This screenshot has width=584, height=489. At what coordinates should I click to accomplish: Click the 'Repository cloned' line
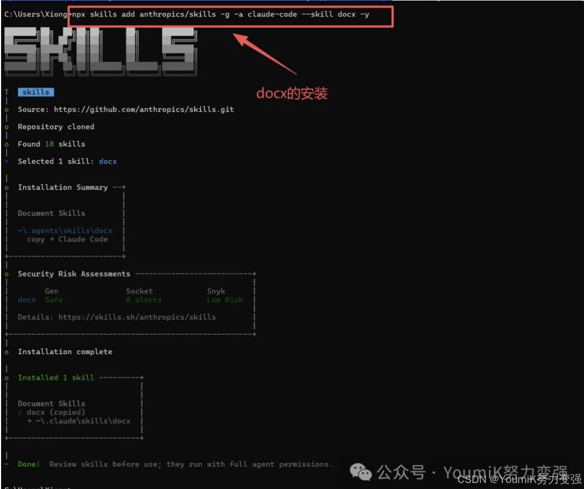pyautogui.click(x=56, y=127)
